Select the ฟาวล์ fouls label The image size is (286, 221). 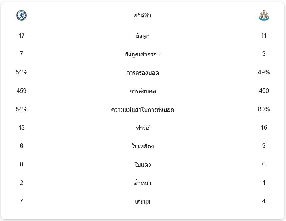click(143, 128)
